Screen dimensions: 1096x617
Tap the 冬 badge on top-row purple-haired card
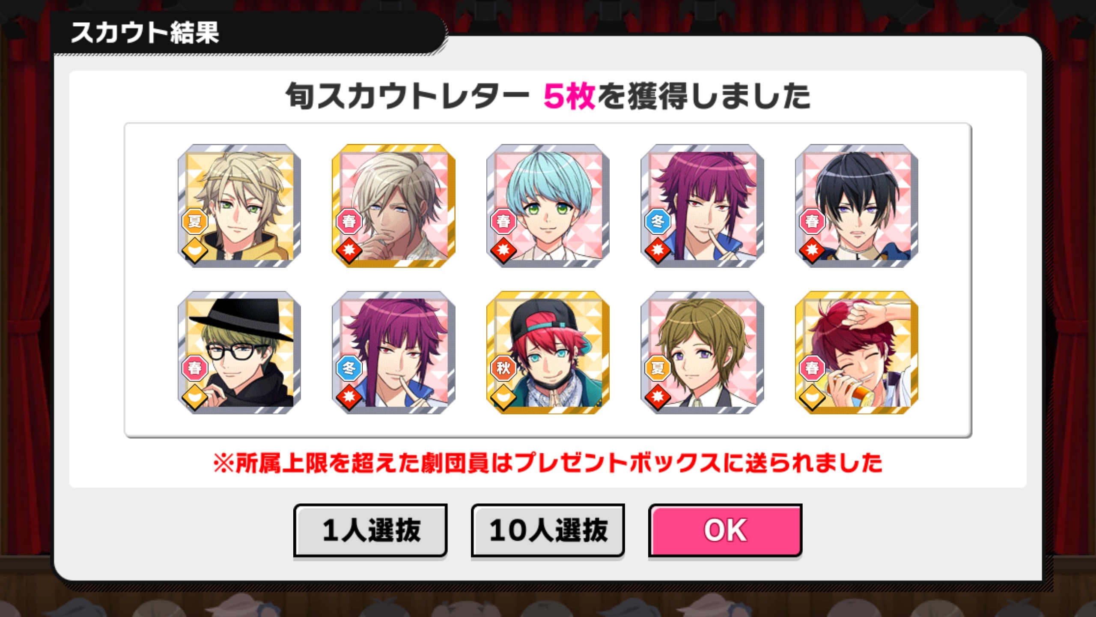pos(658,221)
